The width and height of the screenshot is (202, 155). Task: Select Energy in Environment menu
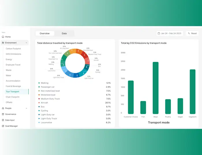click(9, 59)
